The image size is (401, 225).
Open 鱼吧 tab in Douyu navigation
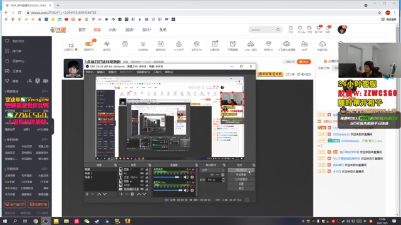[x=163, y=30]
